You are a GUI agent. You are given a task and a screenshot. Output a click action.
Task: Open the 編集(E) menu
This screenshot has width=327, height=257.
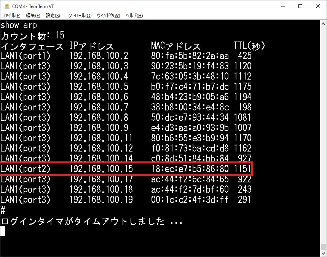coord(33,16)
